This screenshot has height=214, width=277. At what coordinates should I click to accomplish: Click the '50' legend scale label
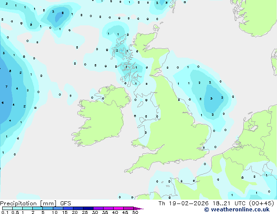coord(135,212)
